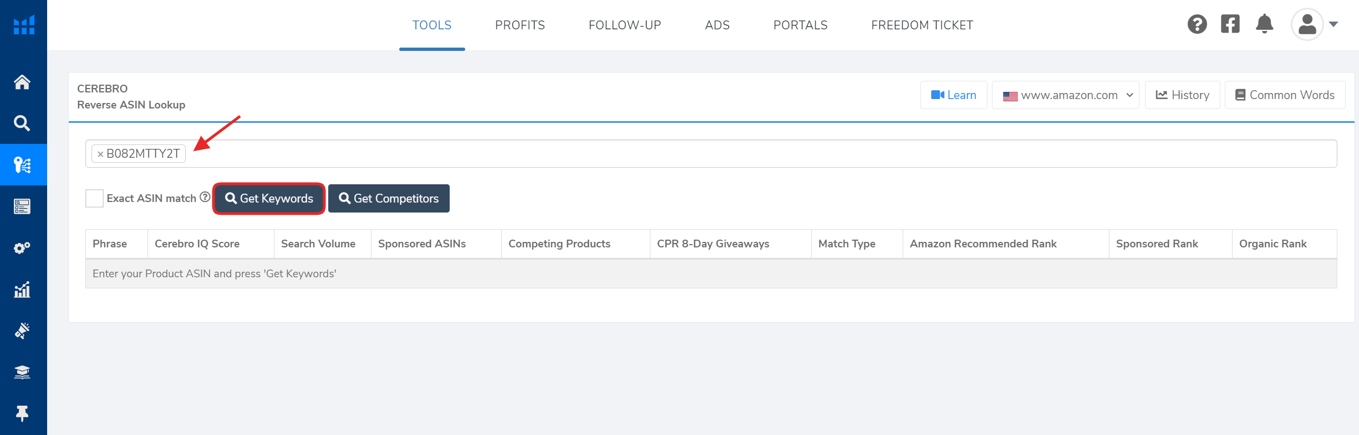1359x435 pixels.
Task: Select the Cerebro keyword tool sidebar icon
Action: click(22, 165)
